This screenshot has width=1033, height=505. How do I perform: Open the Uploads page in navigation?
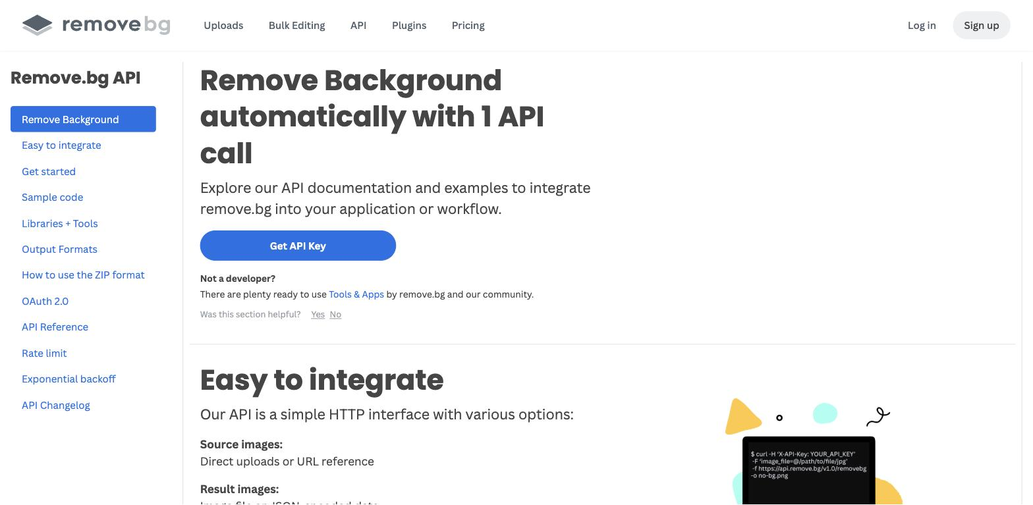pos(223,25)
